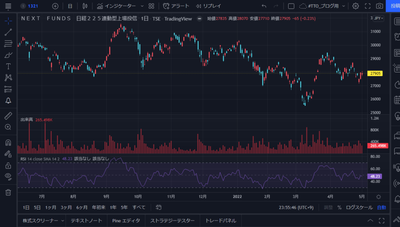Open the candlestick chart style menu

85,6
